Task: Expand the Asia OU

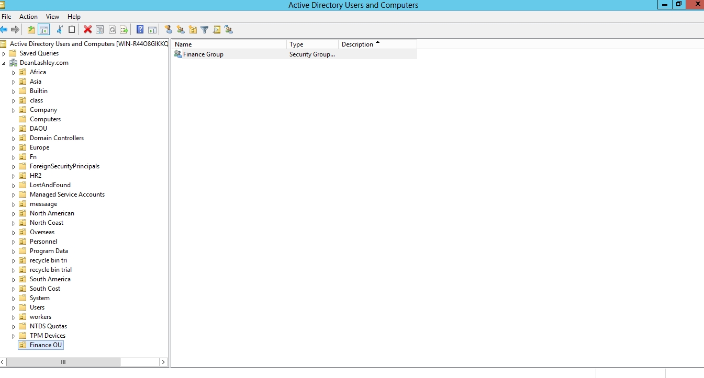Action: click(14, 82)
